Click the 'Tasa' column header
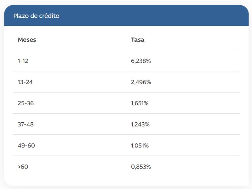The height and width of the screenshot is (189, 252). (x=138, y=40)
